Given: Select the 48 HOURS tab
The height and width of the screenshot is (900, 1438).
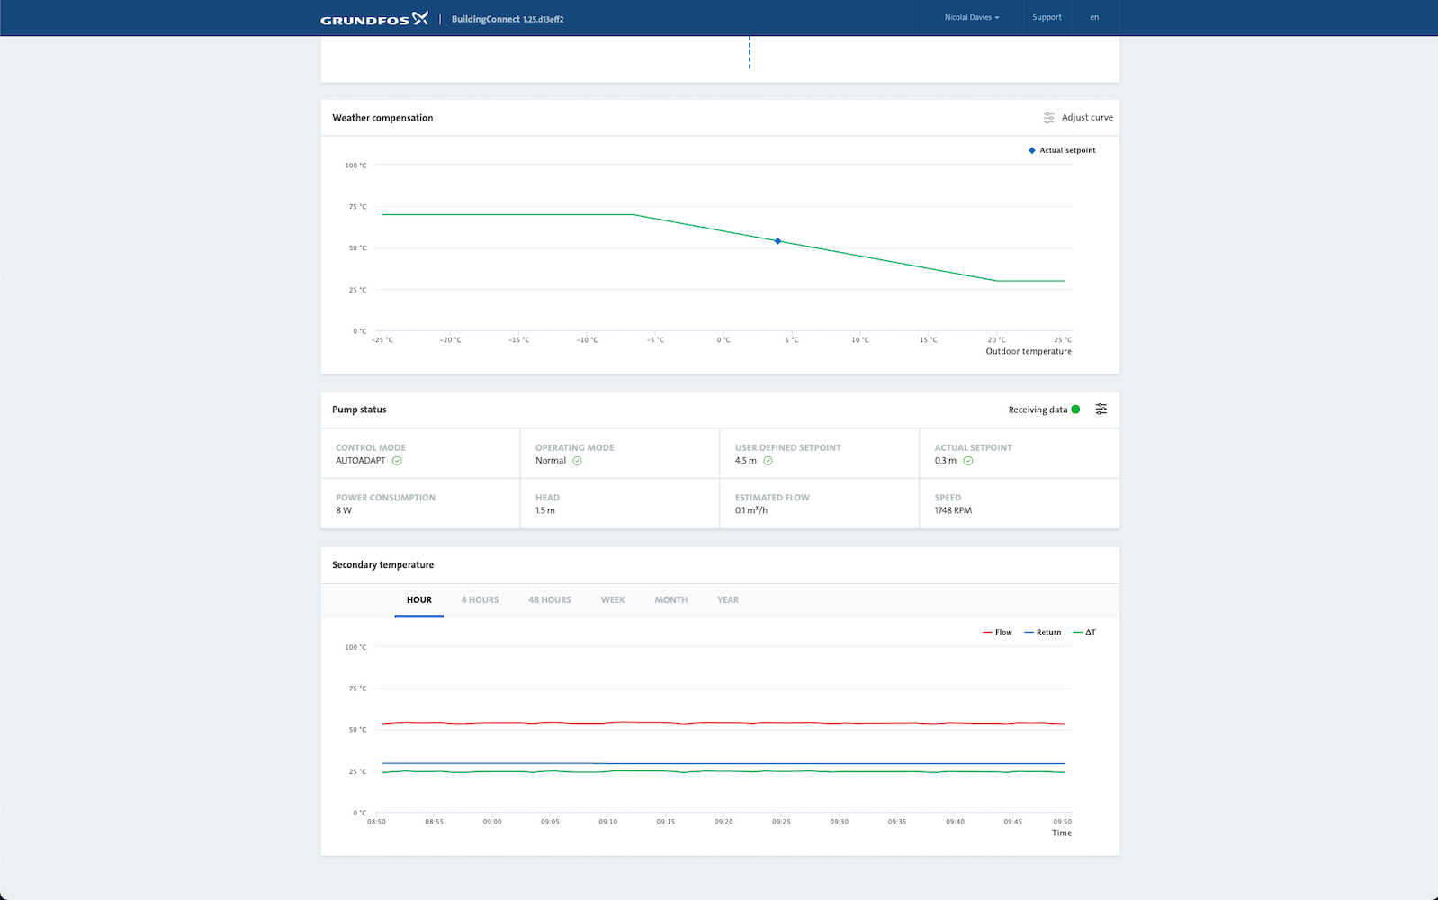Looking at the screenshot, I should 549,600.
